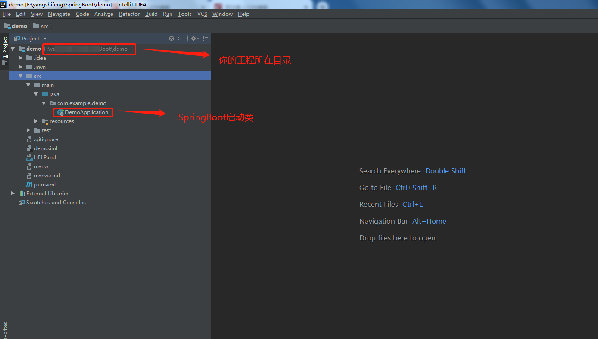Open the Edit menu
The width and height of the screenshot is (598, 339).
pyautogui.click(x=21, y=14)
